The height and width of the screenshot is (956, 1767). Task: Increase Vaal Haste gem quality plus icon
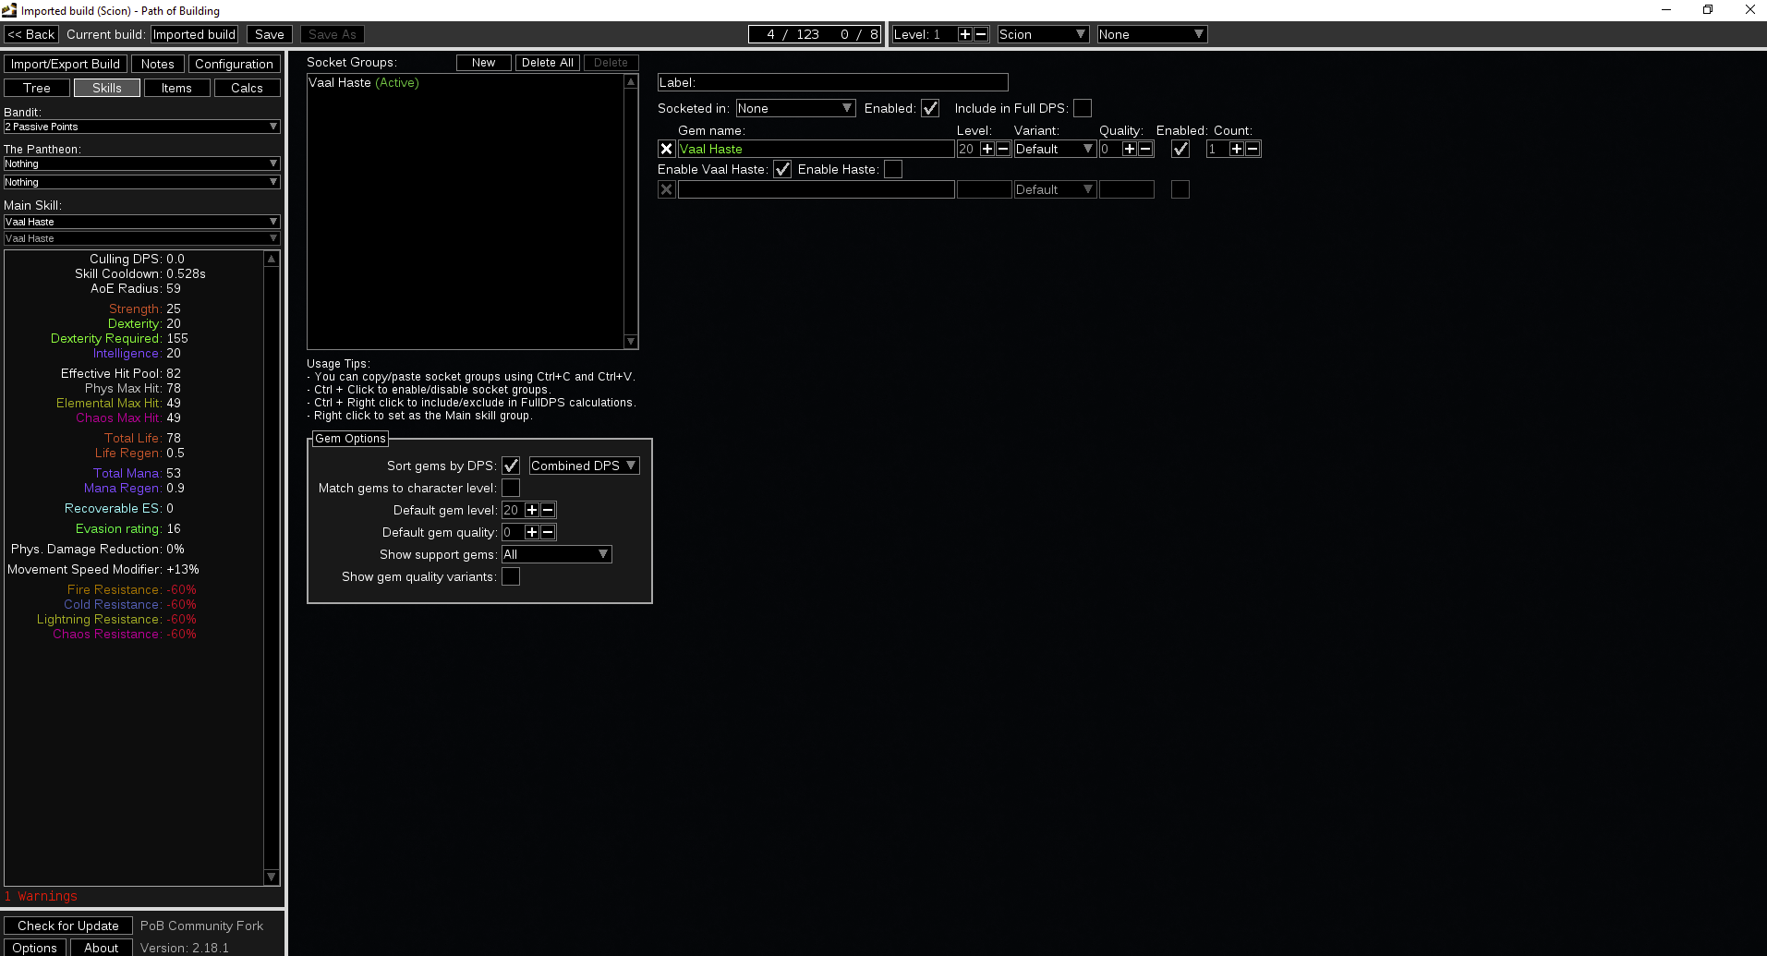point(1130,149)
